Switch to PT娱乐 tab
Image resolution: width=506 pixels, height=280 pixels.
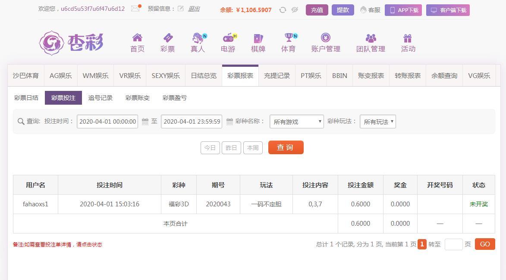311,76
